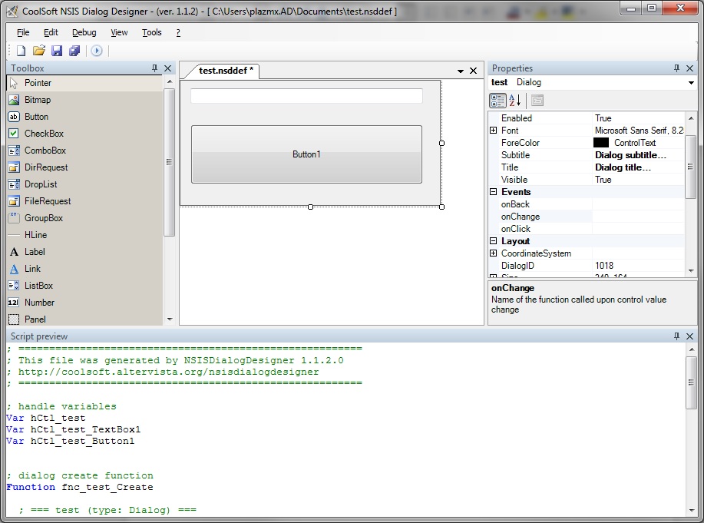Select the Pointer tool in Toolbox
Image resolution: width=704 pixels, height=523 pixels.
85,83
